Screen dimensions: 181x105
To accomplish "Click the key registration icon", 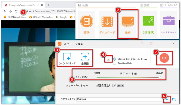I will click(141, 44).
